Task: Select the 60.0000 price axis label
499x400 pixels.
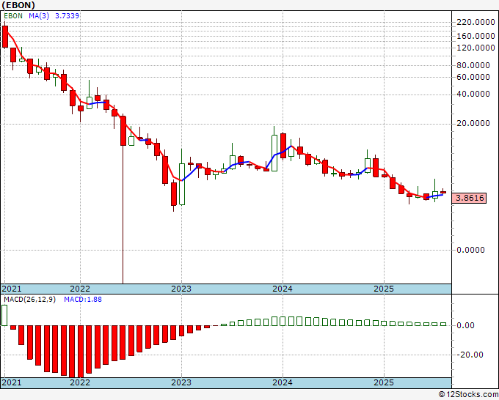Action: tap(473, 77)
